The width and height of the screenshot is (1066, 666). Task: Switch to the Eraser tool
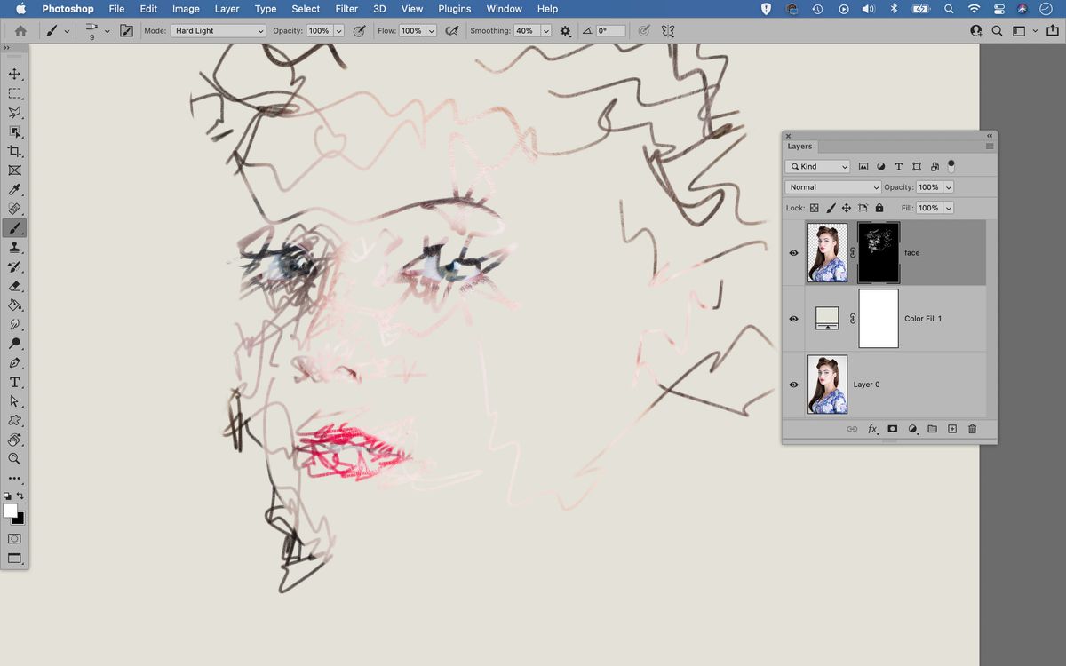(14, 286)
